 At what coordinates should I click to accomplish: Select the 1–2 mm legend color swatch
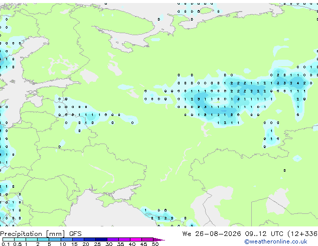[32, 239]
